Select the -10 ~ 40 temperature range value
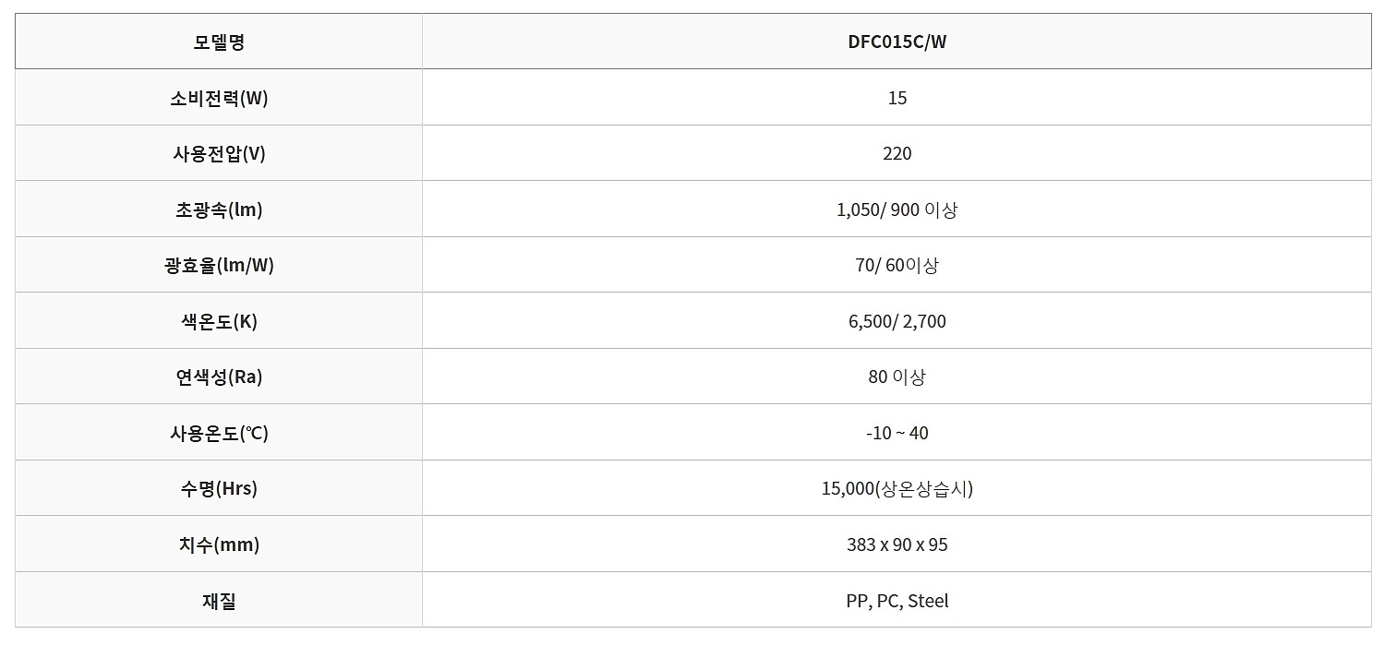The height and width of the screenshot is (646, 1384). coord(897,433)
